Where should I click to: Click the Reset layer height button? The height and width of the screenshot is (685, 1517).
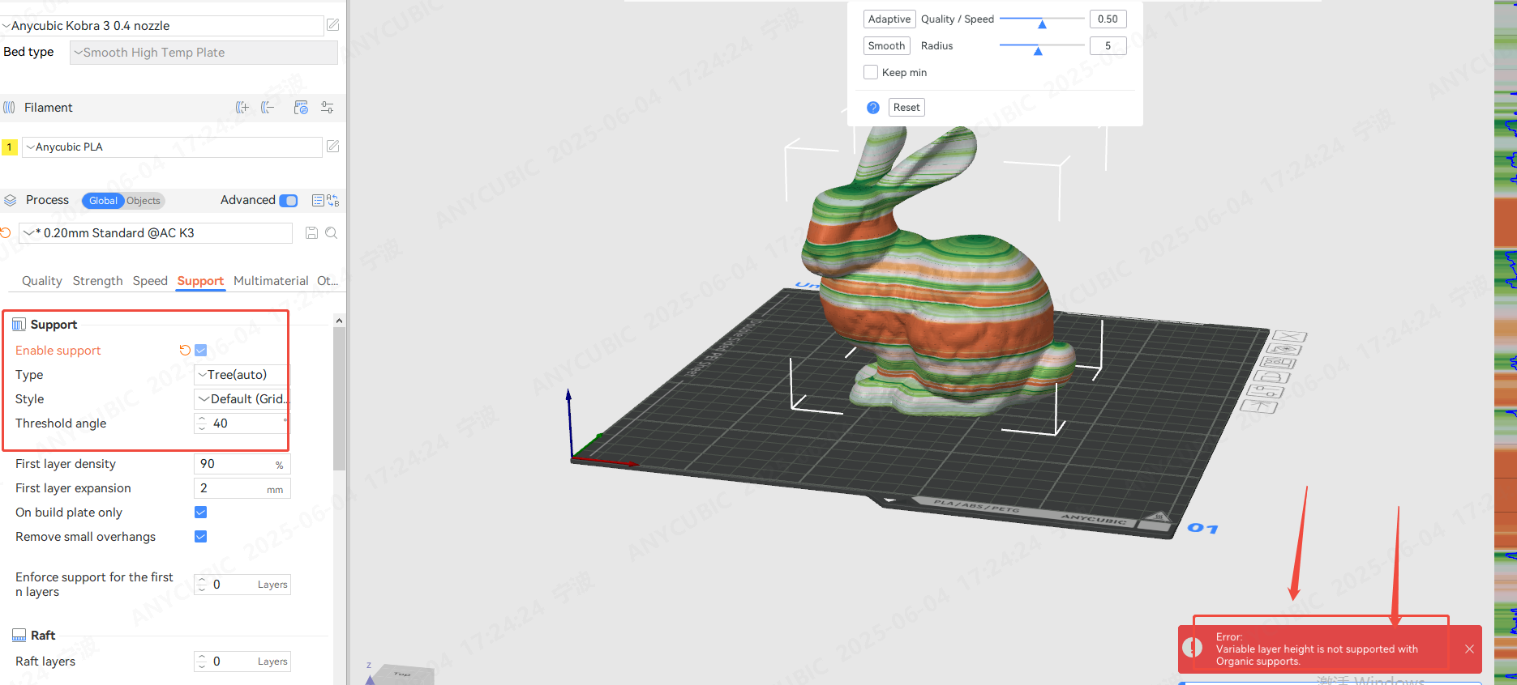[x=906, y=108]
